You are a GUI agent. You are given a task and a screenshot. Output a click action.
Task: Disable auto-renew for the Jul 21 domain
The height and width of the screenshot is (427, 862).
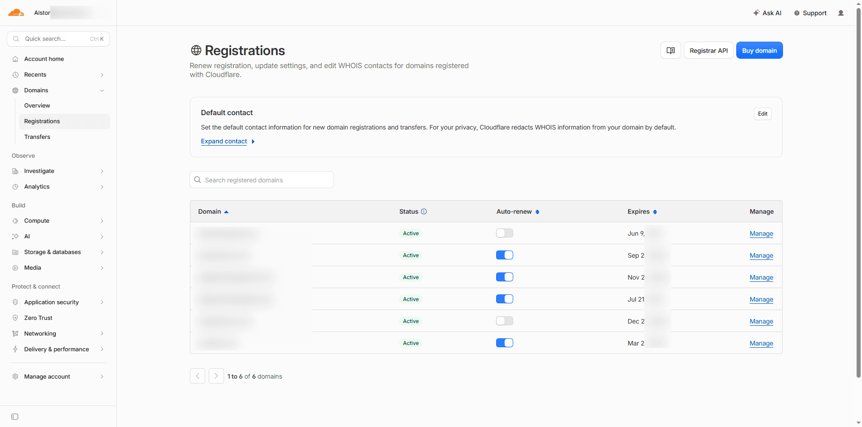[x=505, y=299]
